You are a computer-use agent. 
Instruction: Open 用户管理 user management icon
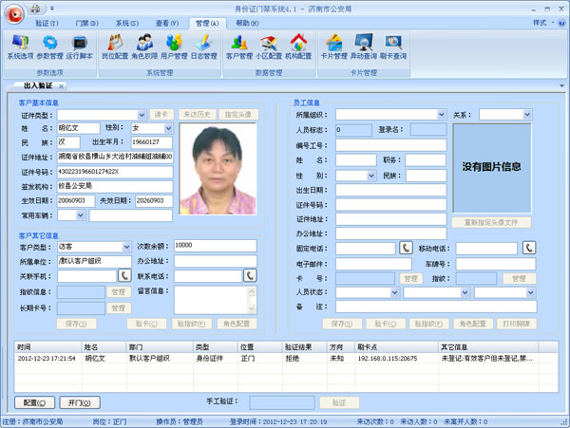174,47
